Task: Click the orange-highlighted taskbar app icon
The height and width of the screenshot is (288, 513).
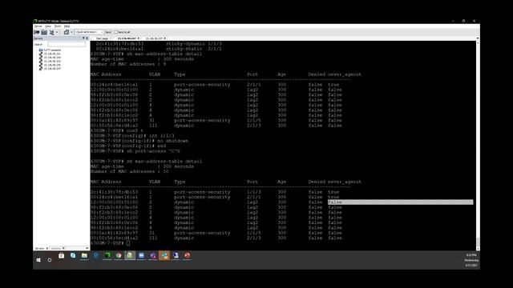Action: point(164,256)
